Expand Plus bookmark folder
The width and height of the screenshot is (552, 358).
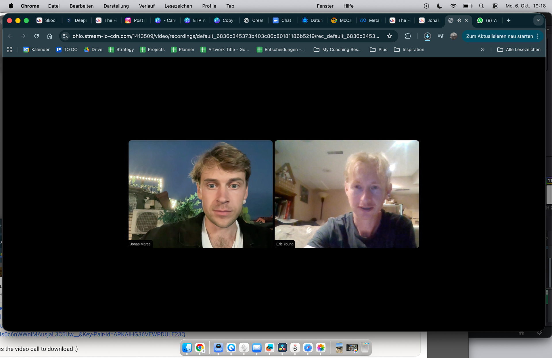(x=379, y=50)
